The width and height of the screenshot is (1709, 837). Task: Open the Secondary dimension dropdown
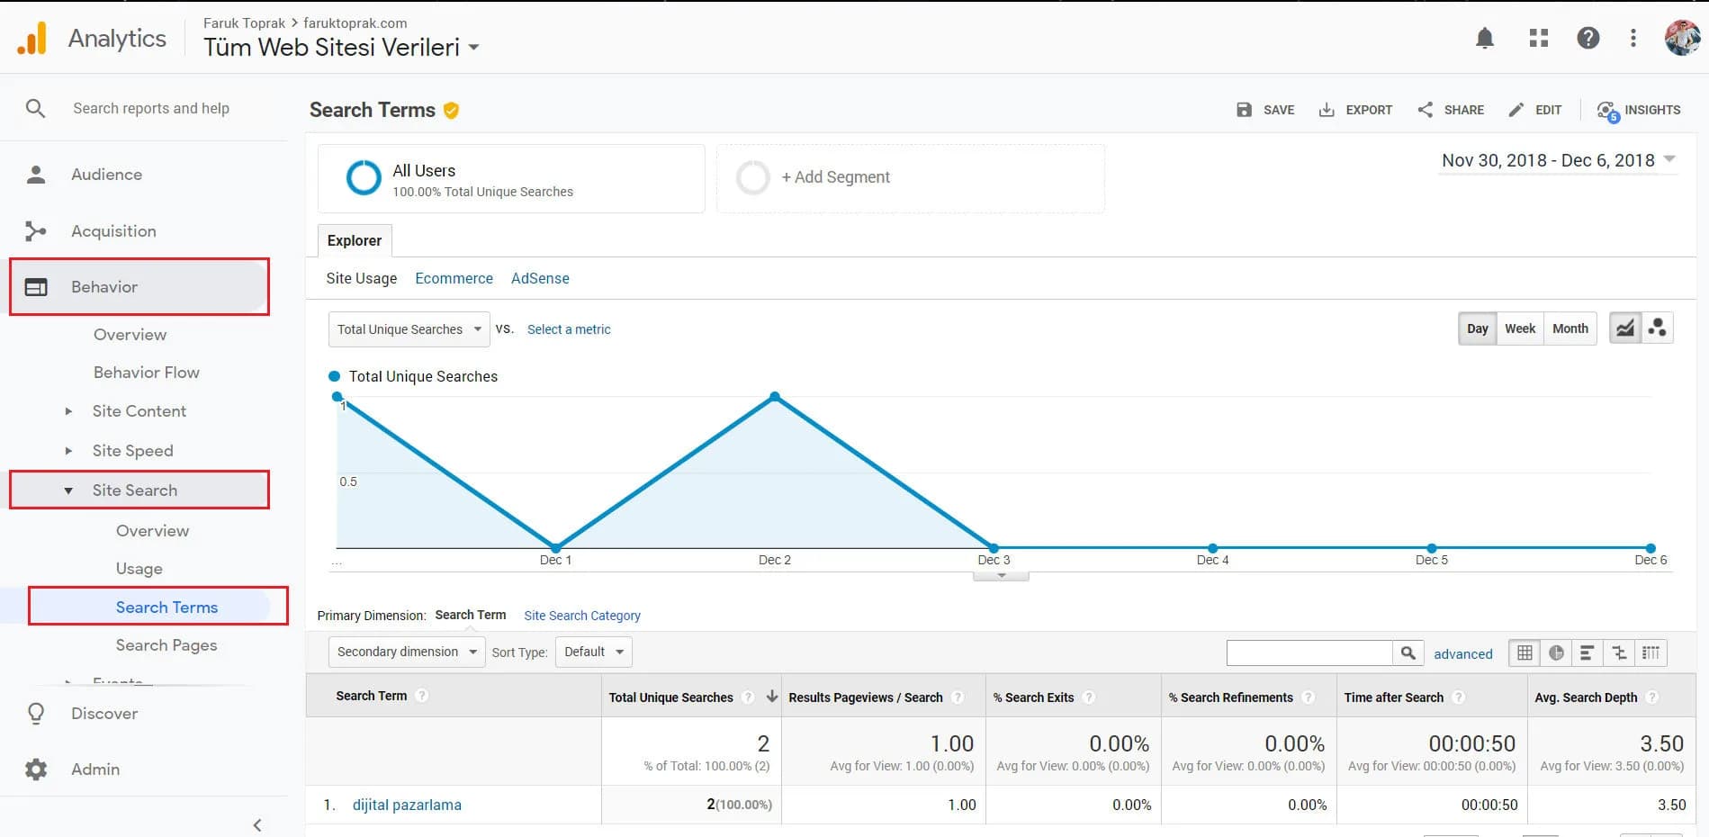(x=407, y=652)
